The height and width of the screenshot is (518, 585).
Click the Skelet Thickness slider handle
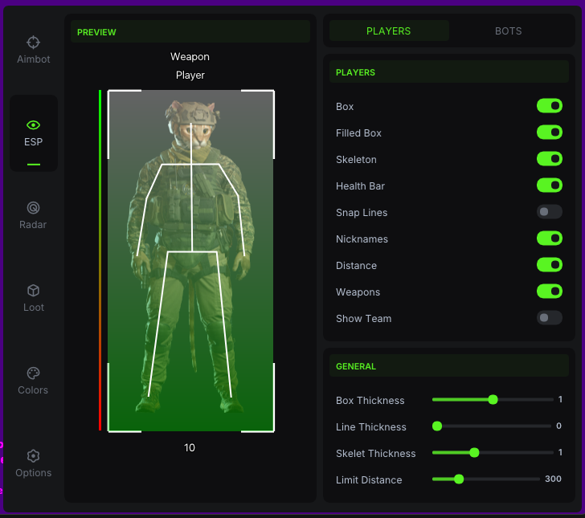pyautogui.click(x=474, y=453)
